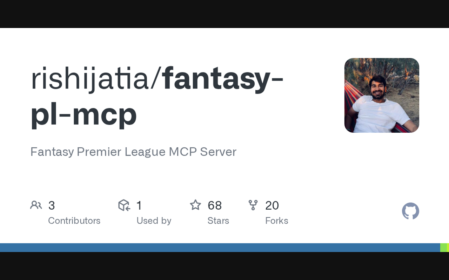Click the Contributors people icon

click(36, 205)
